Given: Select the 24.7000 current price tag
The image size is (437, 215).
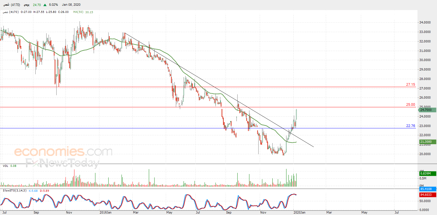Looking at the screenshot, I should pyautogui.click(x=427, y=110).
